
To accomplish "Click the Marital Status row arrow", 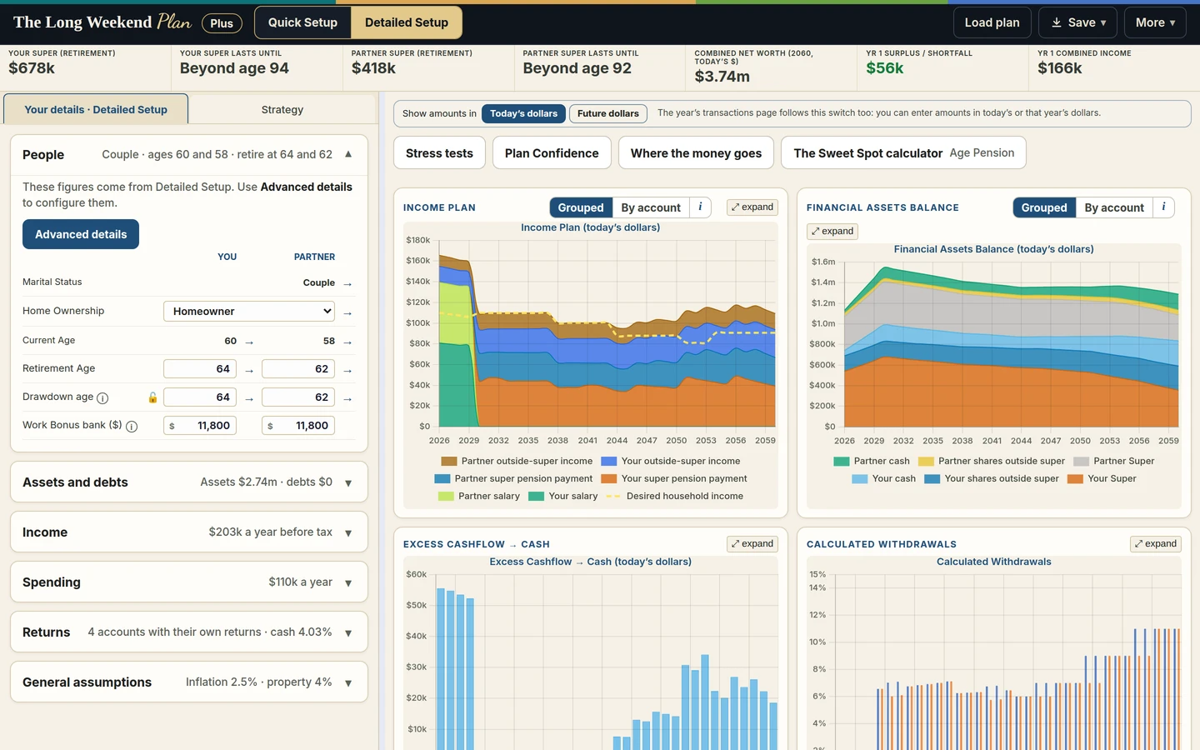I will pos(347,284).
